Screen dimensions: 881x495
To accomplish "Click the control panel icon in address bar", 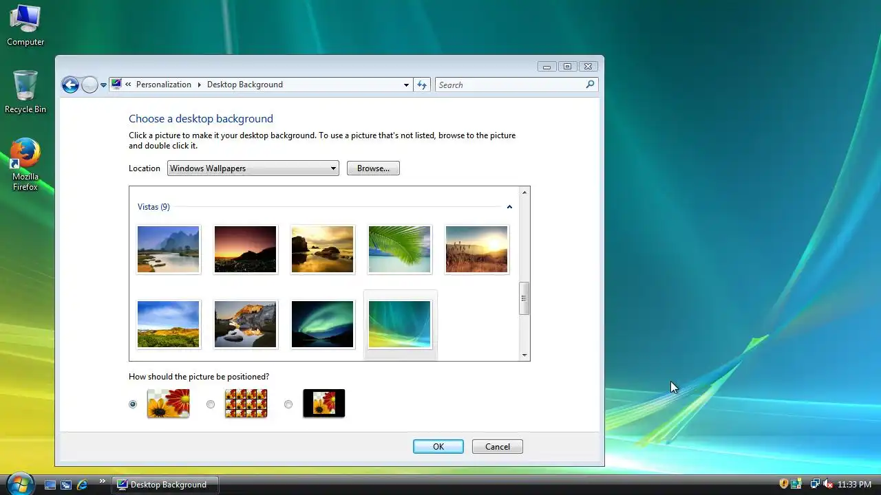I will pos(116,85).
